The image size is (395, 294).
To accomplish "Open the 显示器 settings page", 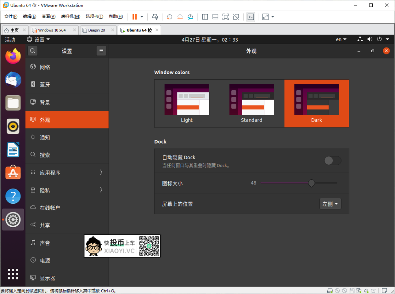I will tap(67, 278).
